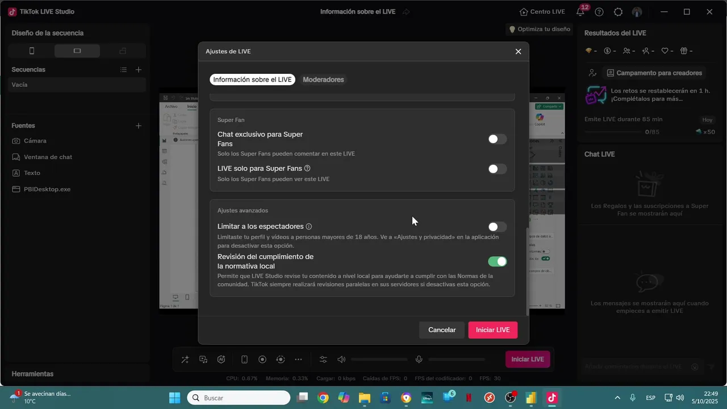This screenshot has height=409, width=727.
Task: Open the AI tool icon
Action: 222,360
